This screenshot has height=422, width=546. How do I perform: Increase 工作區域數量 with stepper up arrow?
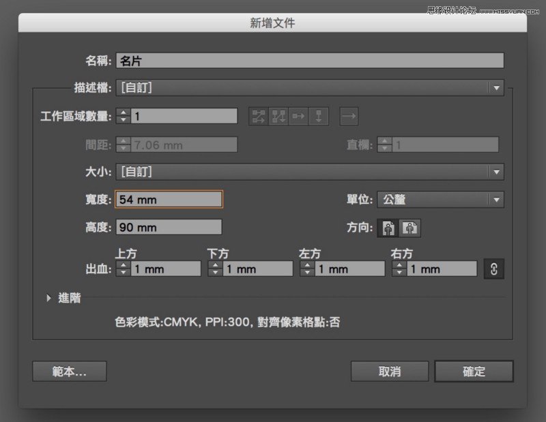click(x=124, y=112)
